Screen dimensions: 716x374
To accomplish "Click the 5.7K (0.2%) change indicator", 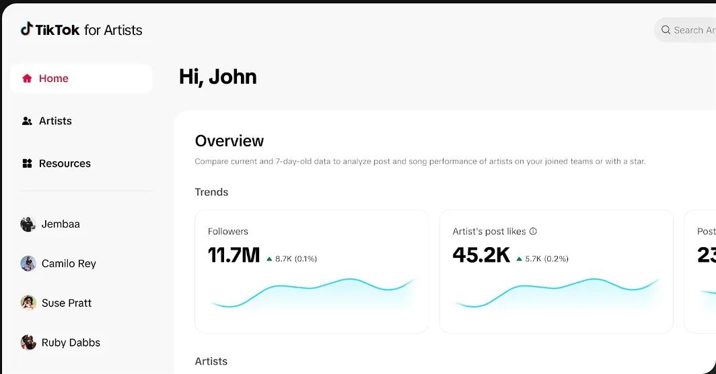I will pos(542,259).
